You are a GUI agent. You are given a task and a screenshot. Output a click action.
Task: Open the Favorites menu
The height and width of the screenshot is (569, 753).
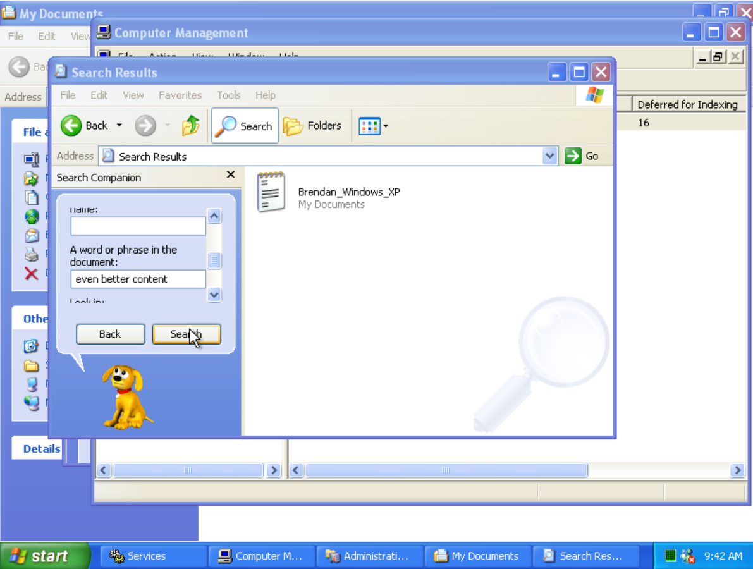(x=180, y=95)
